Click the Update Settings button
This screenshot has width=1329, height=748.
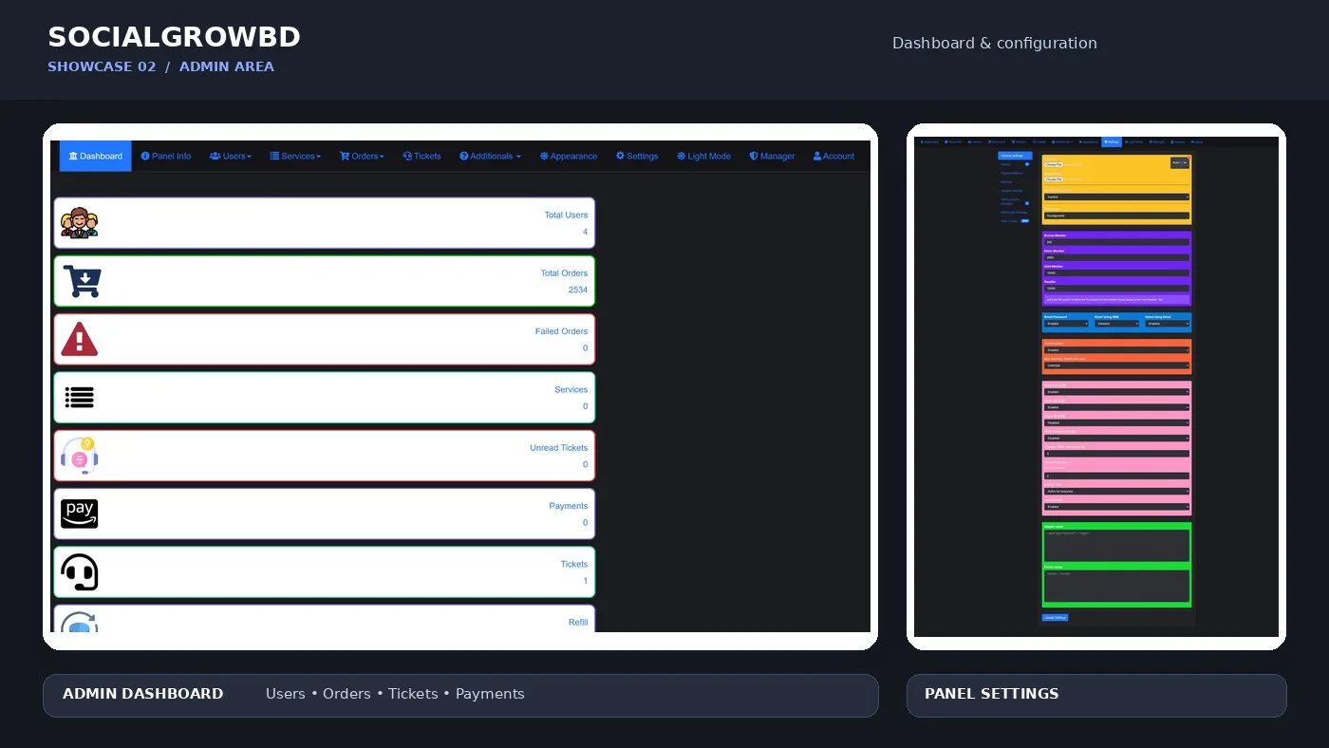(1056, 618)
